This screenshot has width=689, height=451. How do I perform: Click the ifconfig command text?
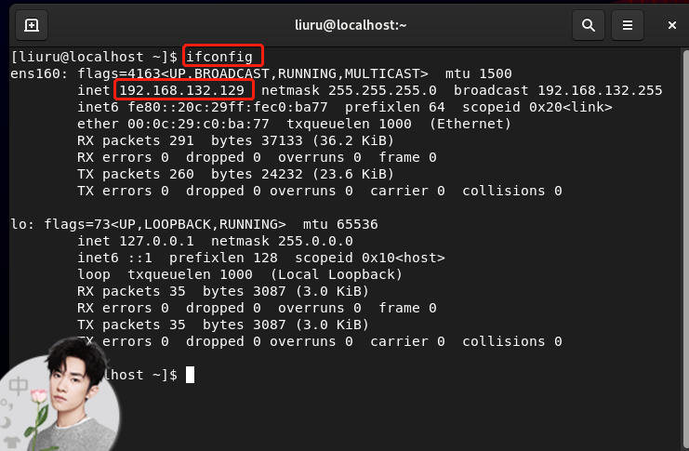tap(219, 57)
